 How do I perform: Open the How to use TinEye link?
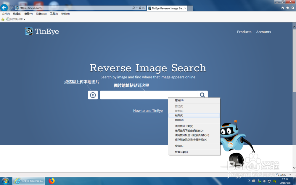click(148, 110)
